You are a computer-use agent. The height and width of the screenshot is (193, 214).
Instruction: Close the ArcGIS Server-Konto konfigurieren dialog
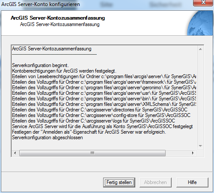coord(203,3)
